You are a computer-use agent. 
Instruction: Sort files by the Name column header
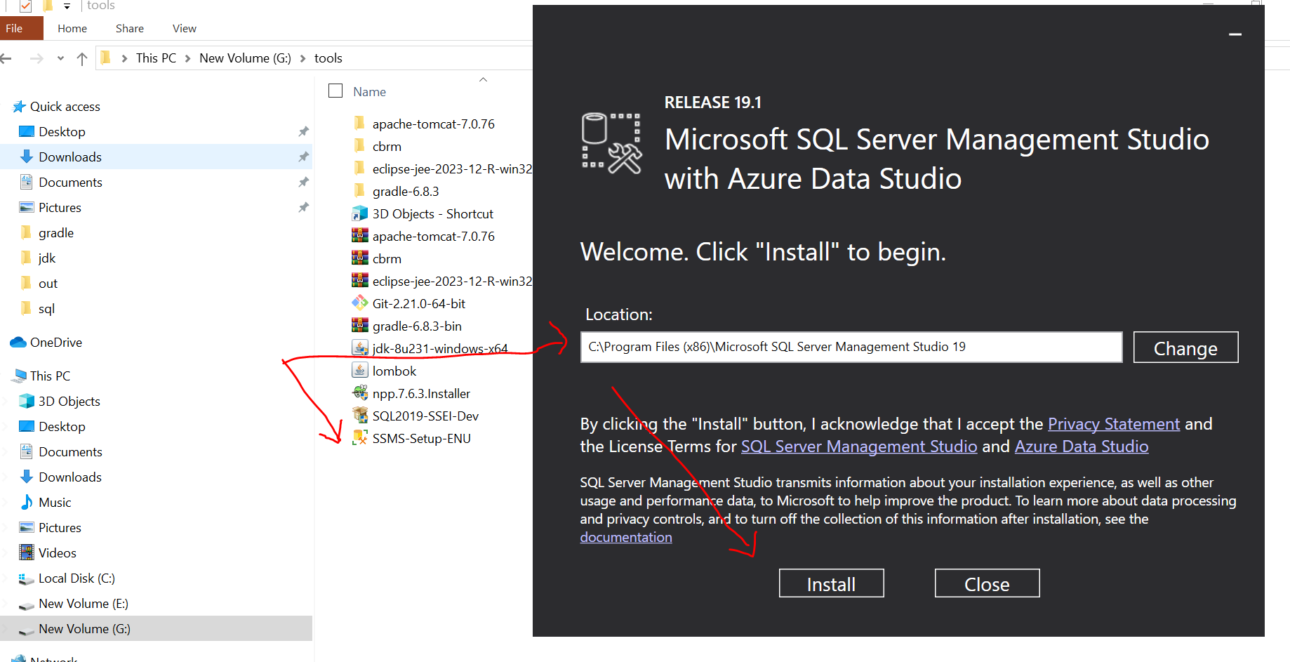pyautogui.click(x=370, y=92)
